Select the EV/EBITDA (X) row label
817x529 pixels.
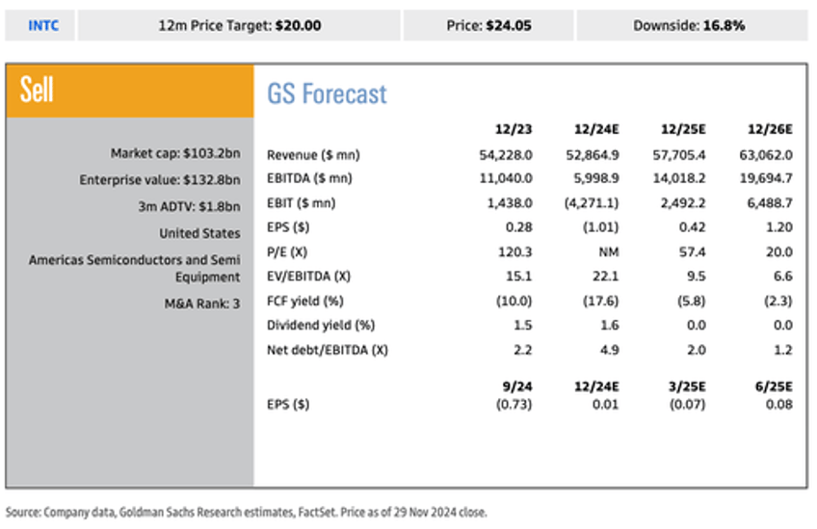[308, 276]
